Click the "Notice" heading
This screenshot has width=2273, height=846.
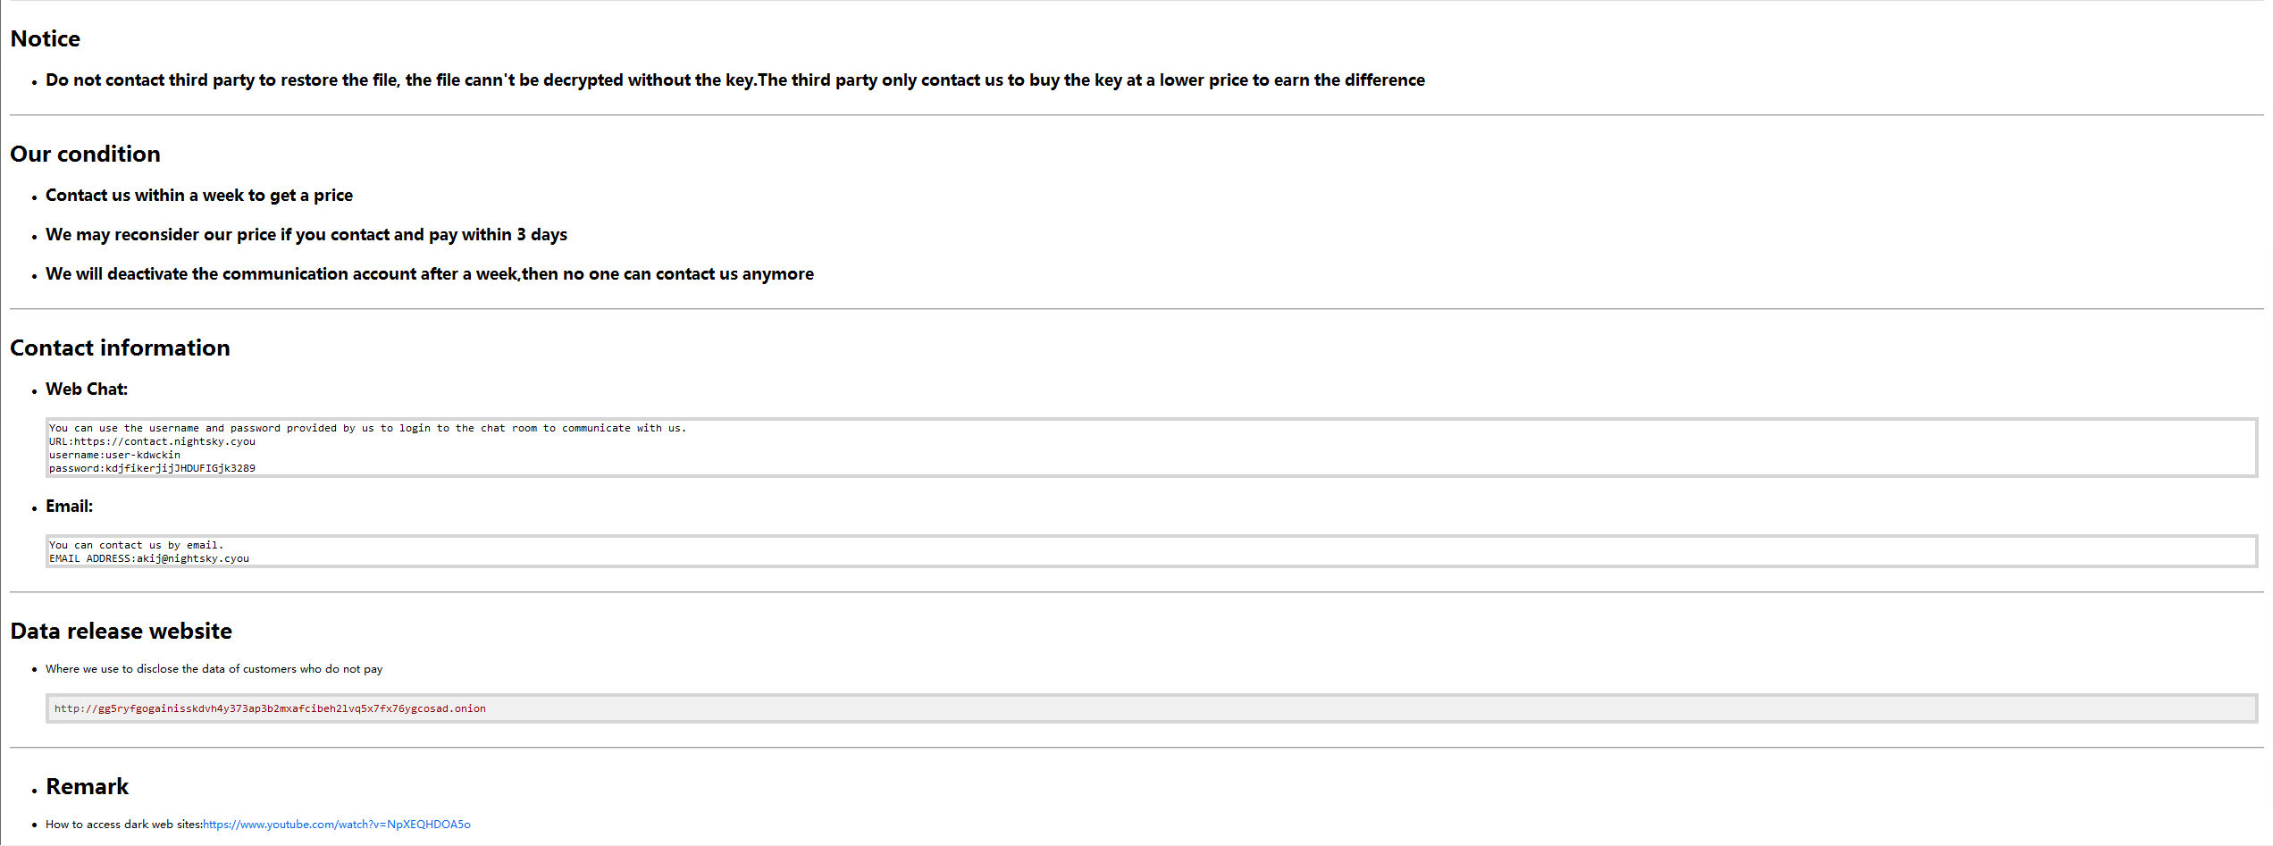click(46, 39)
